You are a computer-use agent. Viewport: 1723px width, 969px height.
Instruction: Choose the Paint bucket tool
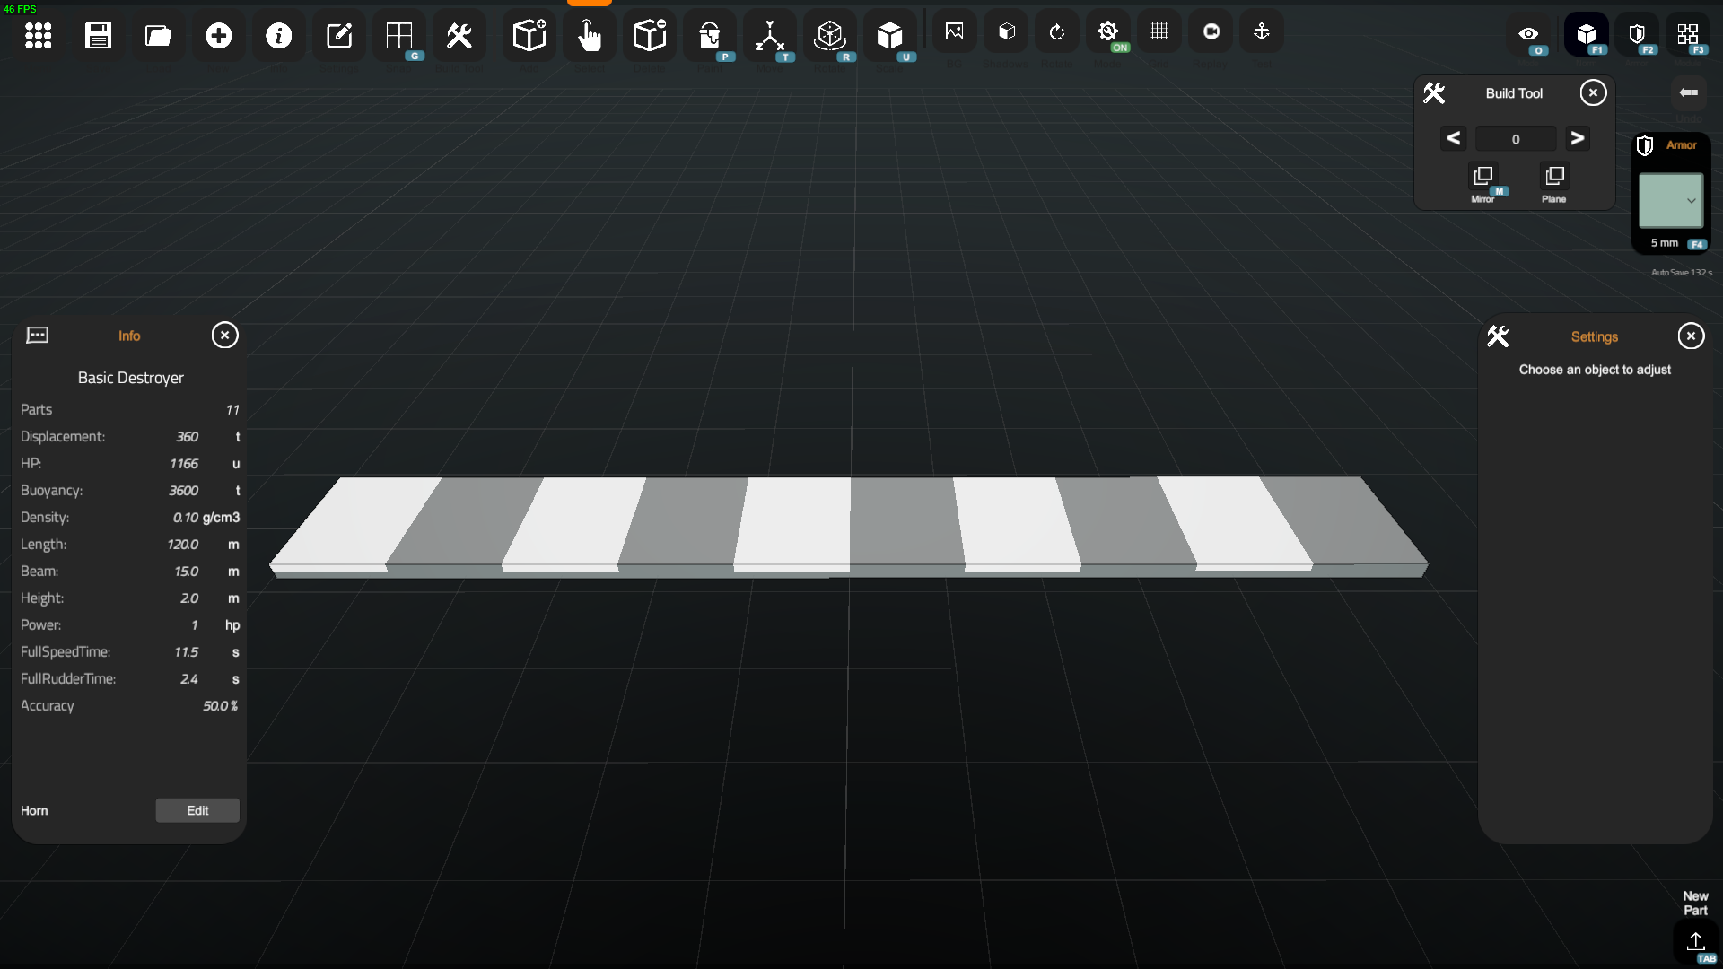[x=709, y=36]
